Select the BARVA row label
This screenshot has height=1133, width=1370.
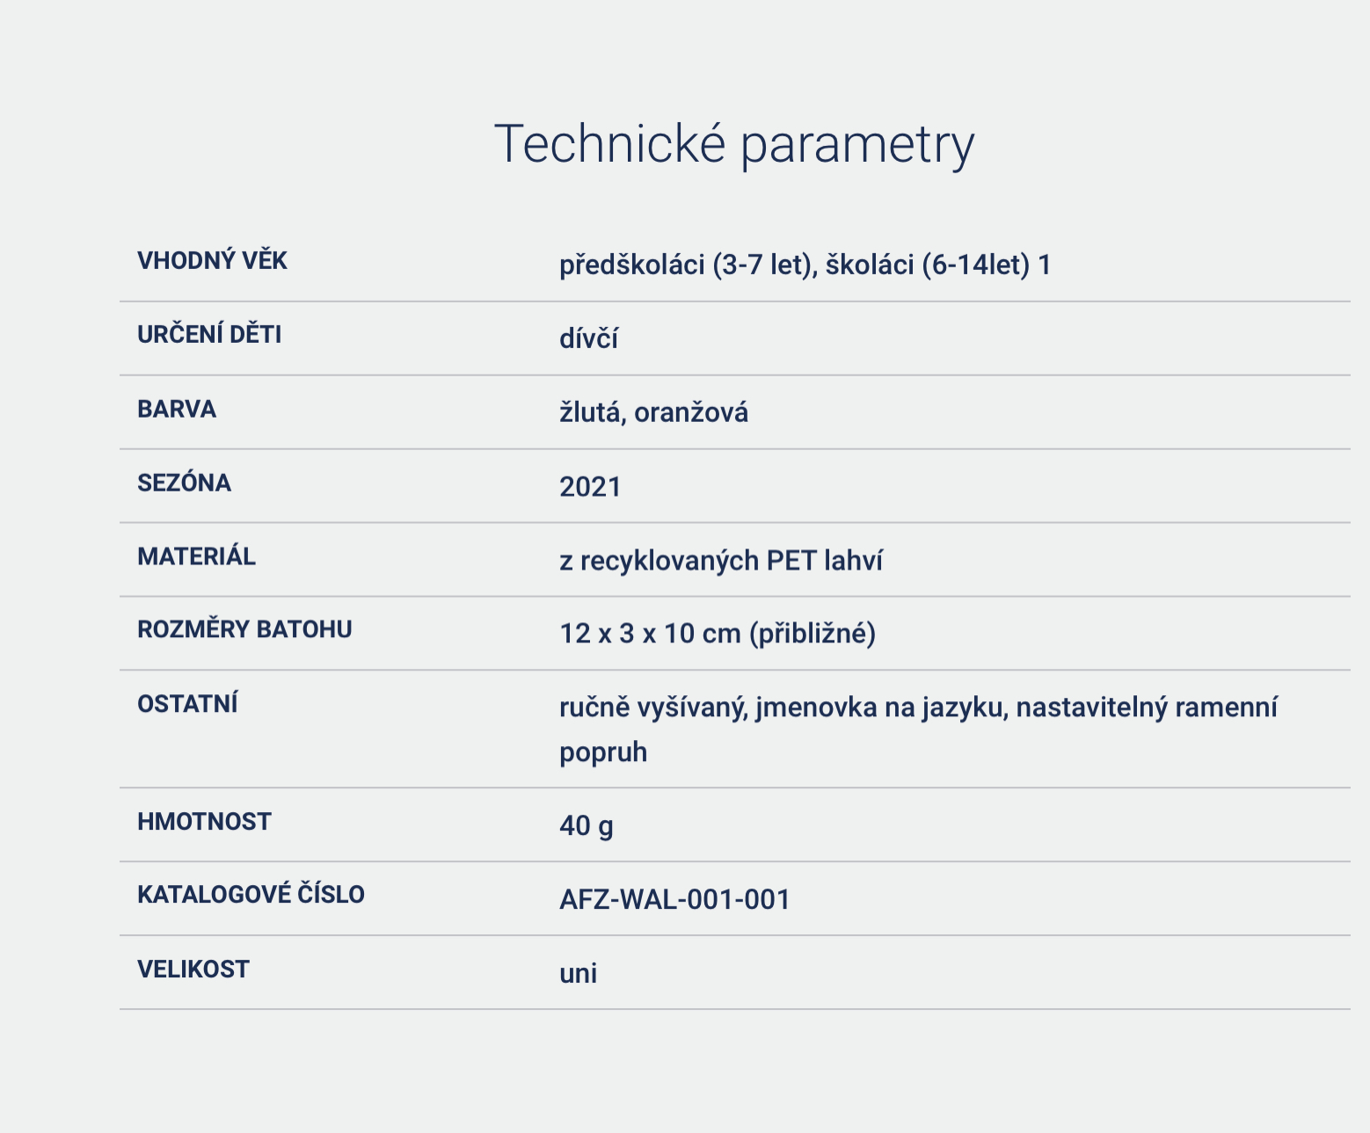pos(177,410)
